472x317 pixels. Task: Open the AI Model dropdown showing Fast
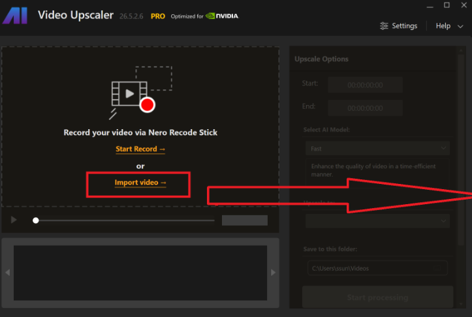(x=377, y=148)
